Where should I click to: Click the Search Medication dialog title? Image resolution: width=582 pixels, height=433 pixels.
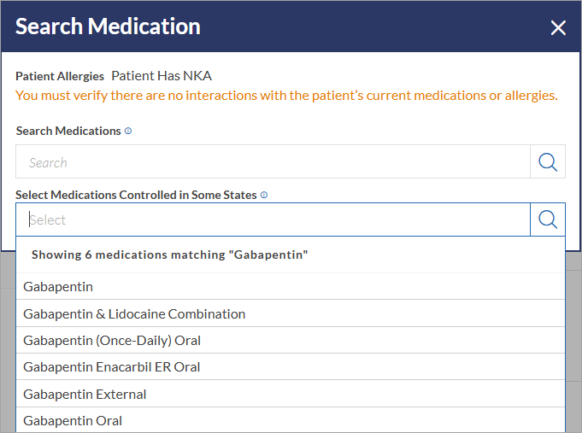[108, 26]
